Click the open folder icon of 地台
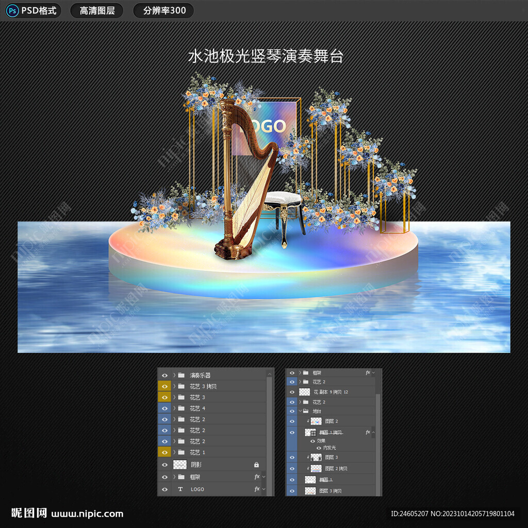Image resolution: width=528 pixels, height=528 pixels. [306, 411]
